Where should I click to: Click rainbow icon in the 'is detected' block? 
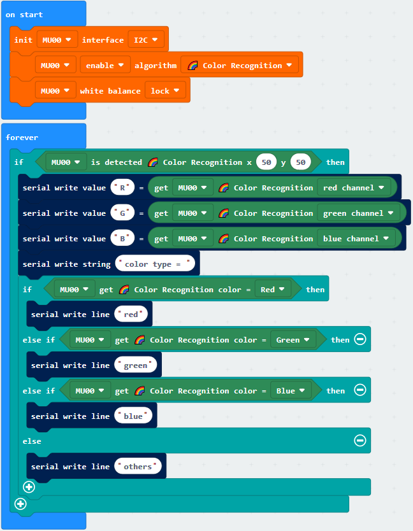[152, 162]
